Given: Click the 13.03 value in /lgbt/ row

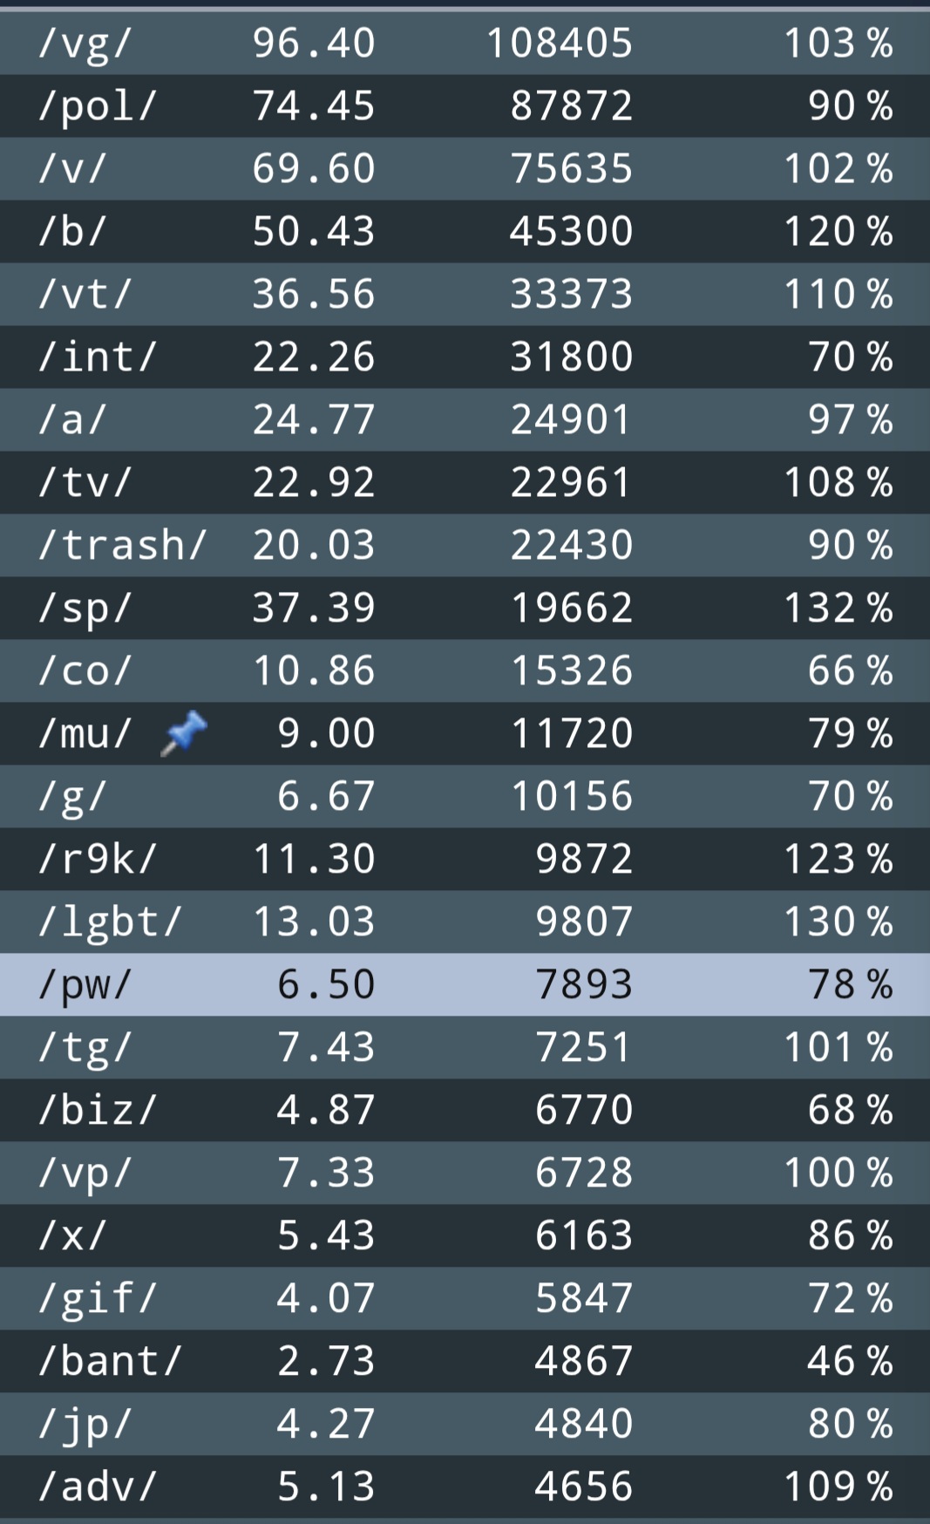Looking at the screenshot, I should click(314, 922).
